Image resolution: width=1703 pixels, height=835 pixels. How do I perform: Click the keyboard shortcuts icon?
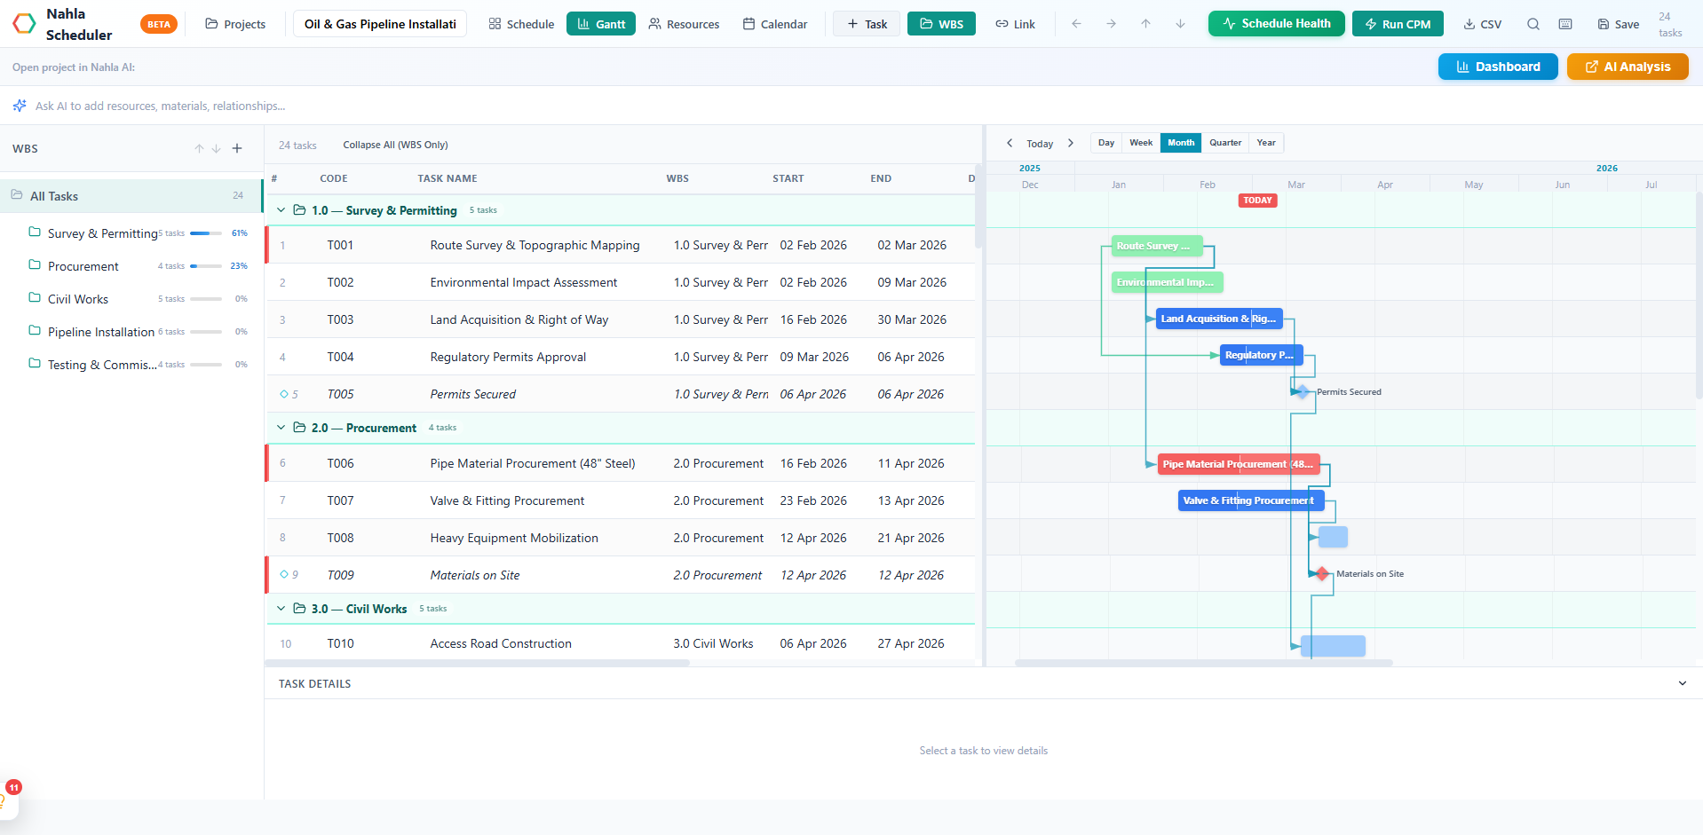pos(1565,24)
